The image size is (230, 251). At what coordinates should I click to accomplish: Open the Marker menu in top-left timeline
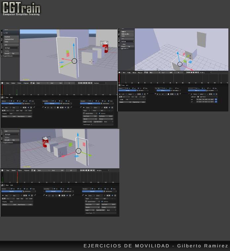point(14,83)
